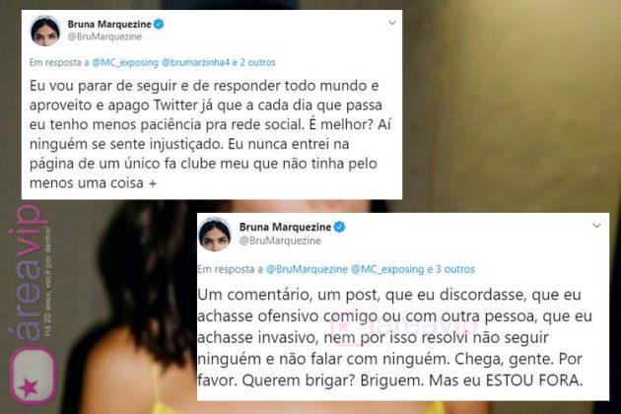Show the "e 3 outros" recipients
The width and height of the screenshot is (621, 414).
point(450,269)
